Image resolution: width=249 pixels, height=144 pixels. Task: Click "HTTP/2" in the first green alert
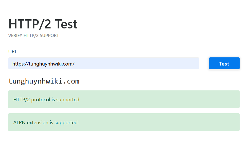(22, 100)
